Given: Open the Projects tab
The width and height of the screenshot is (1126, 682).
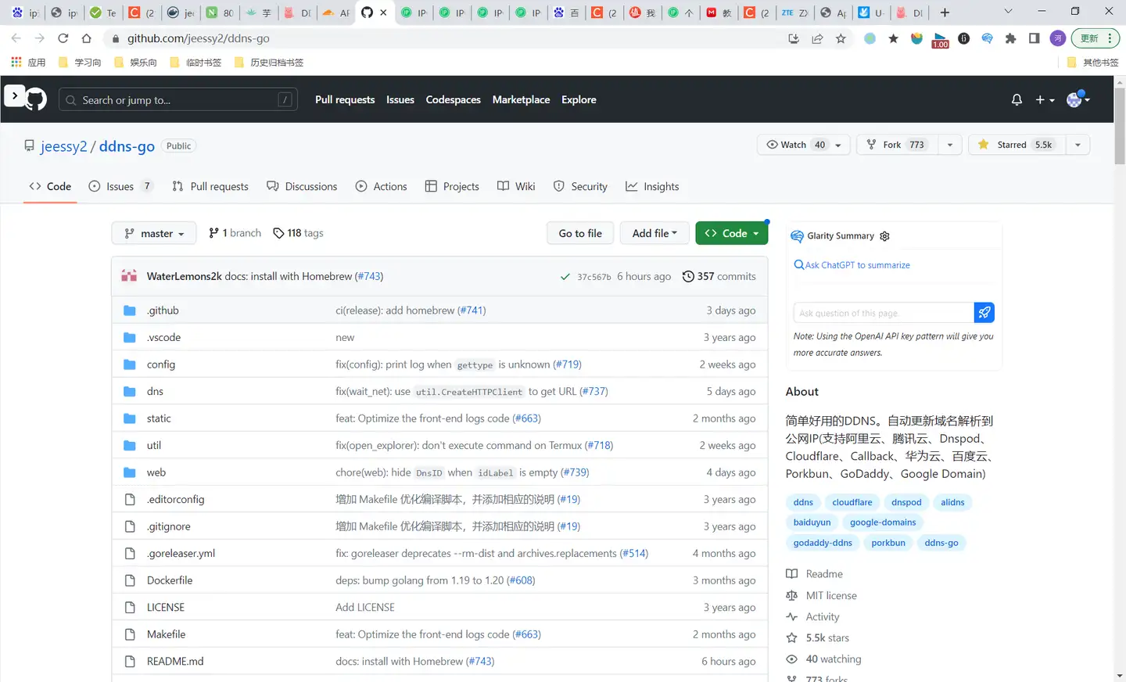Looking at the screenshot, I should (452, 186).
